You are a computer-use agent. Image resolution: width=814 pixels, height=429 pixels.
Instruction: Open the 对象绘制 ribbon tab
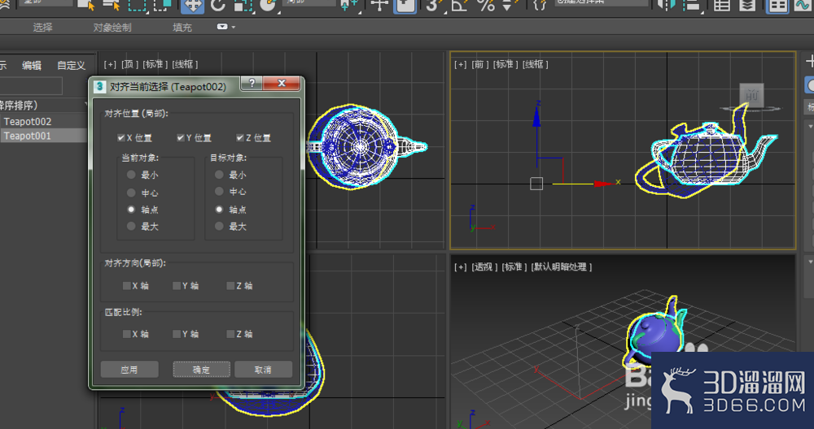[x=112, y=28]
